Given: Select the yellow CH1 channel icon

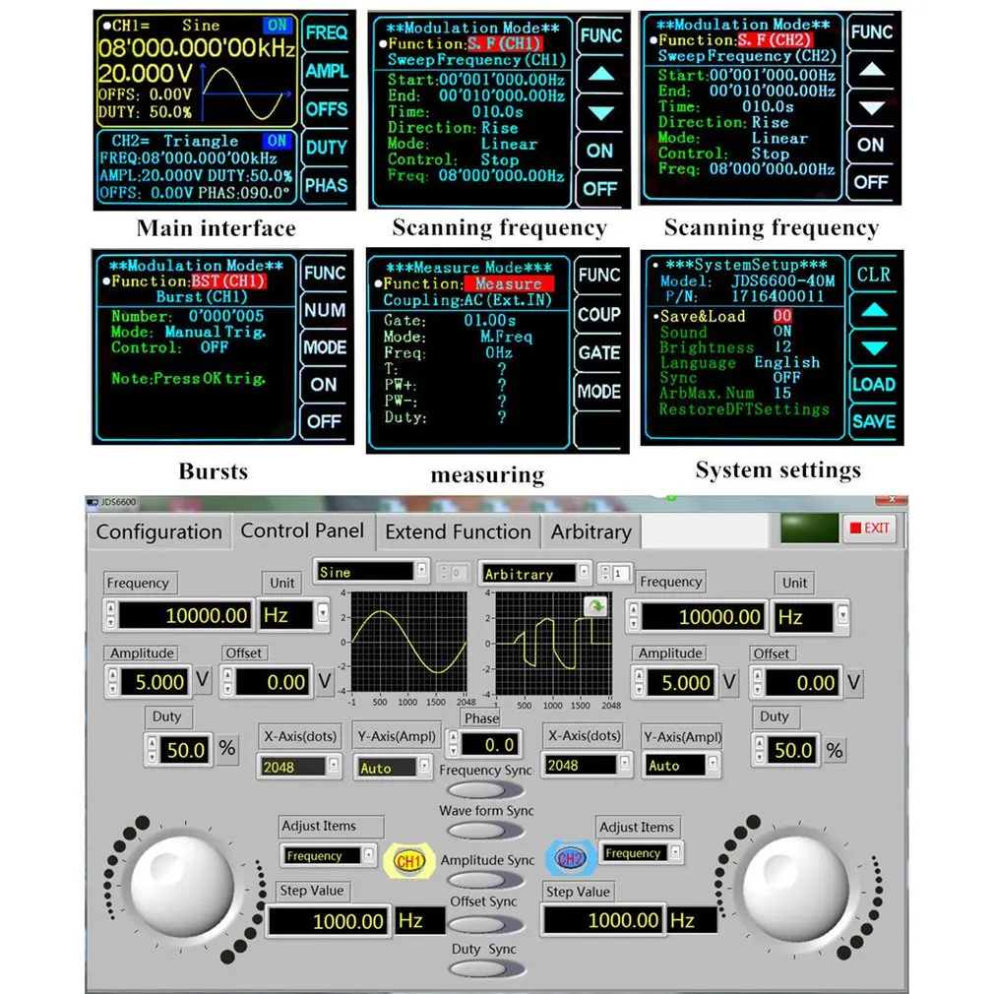Looking at the screenshot, I should point(408,861).
